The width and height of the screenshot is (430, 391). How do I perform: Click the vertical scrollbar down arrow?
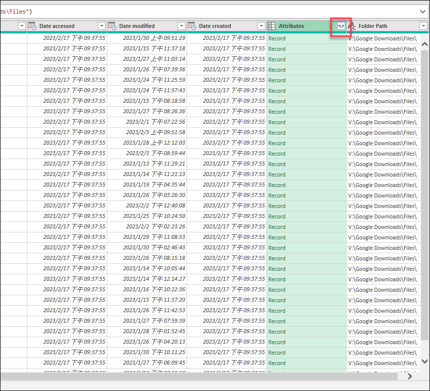pyautogui.click(x=425, y=362)
